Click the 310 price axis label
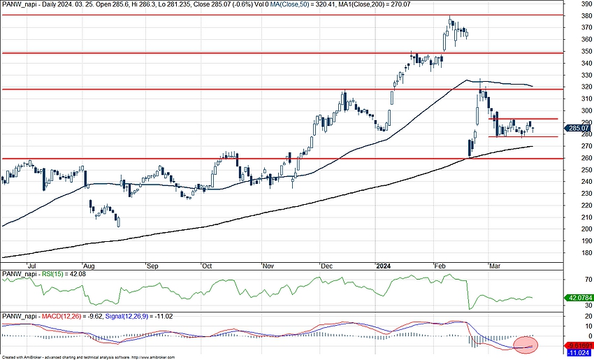 click(586, 99)
